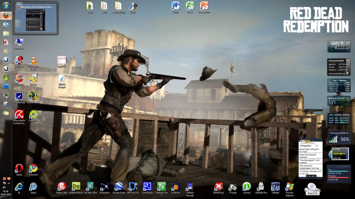Click the weather gadget showing 2°

[x=339, y=47]
